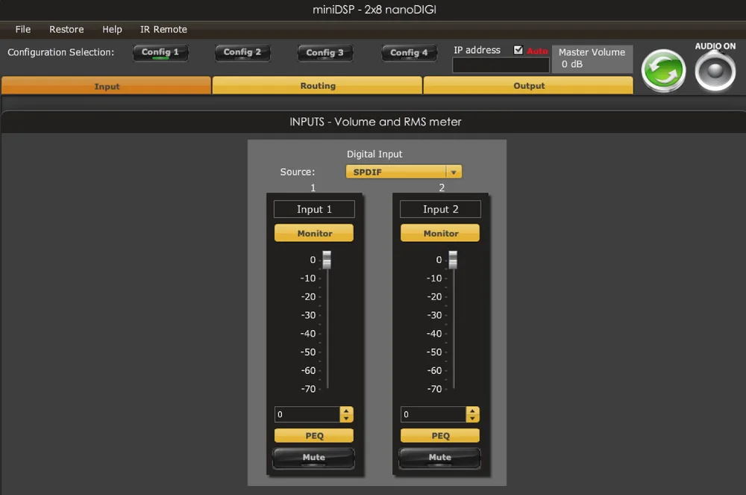This screenshot has width=746, height=495.
Task: Open the IR Remote menu
Action: [x=163, y=30]
